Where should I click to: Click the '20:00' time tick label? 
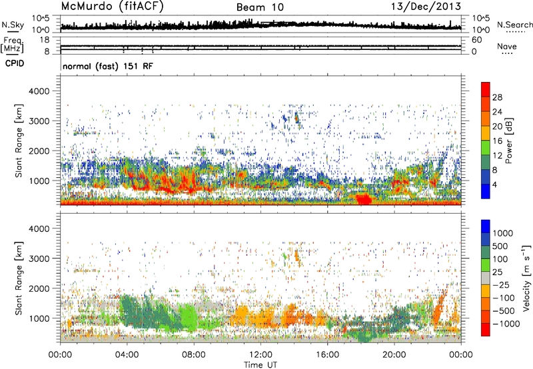[394, 355]
